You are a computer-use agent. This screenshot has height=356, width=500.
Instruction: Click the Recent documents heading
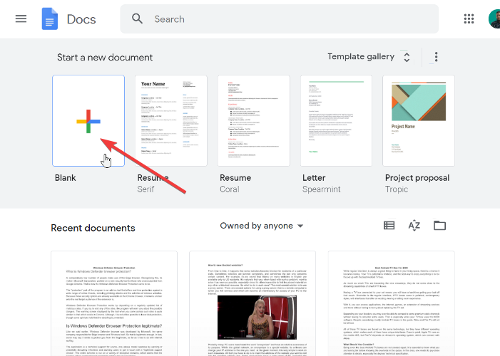click(x=93, y=228)
